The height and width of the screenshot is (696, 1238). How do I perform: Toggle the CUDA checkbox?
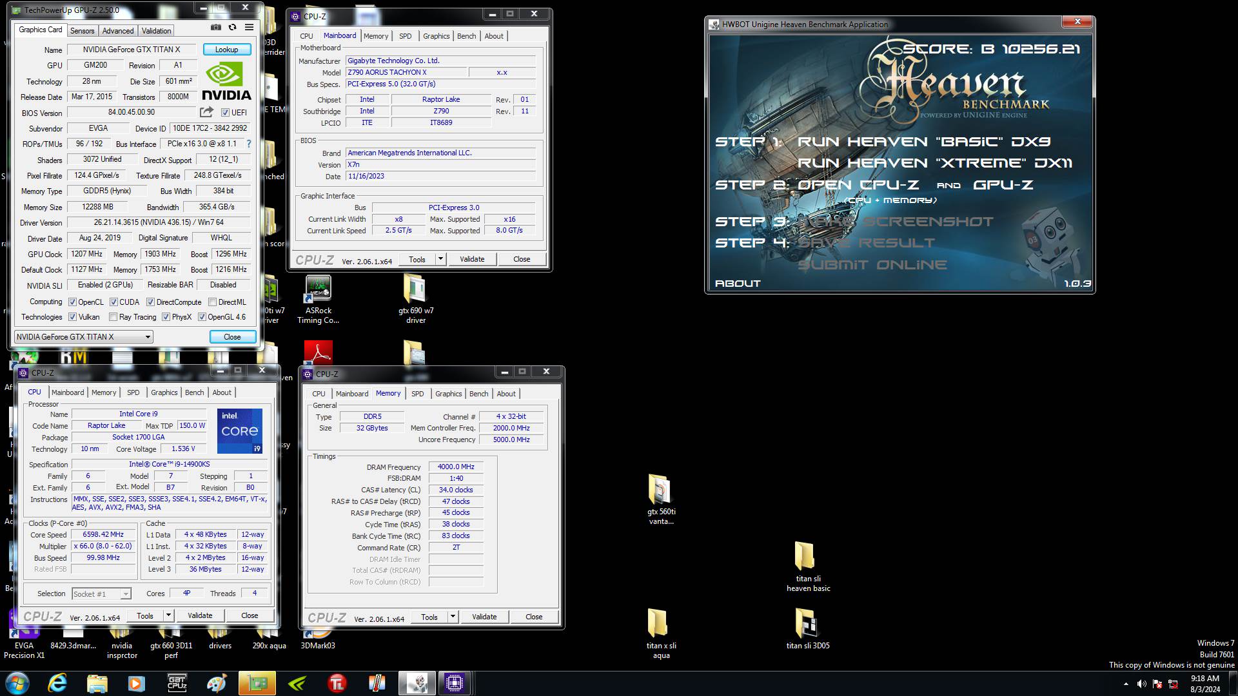click(x=113, y=302)
